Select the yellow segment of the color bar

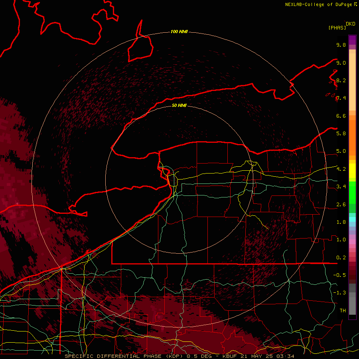pos(352,171)
